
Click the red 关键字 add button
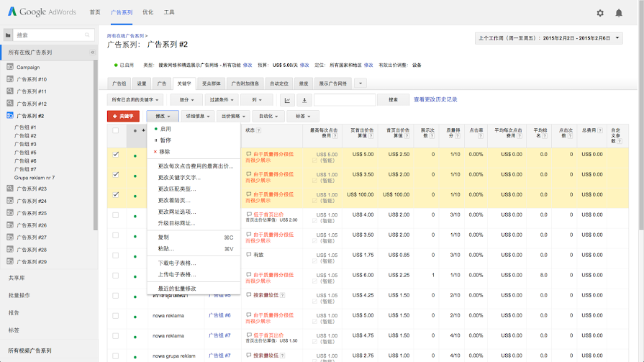tap(123, 116)
